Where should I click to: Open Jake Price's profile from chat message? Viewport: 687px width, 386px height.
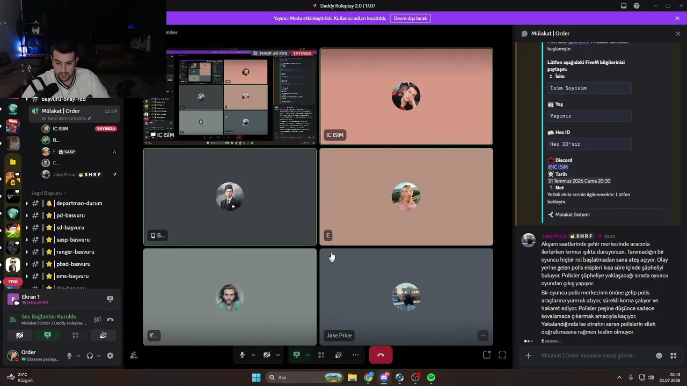[554, 236]
